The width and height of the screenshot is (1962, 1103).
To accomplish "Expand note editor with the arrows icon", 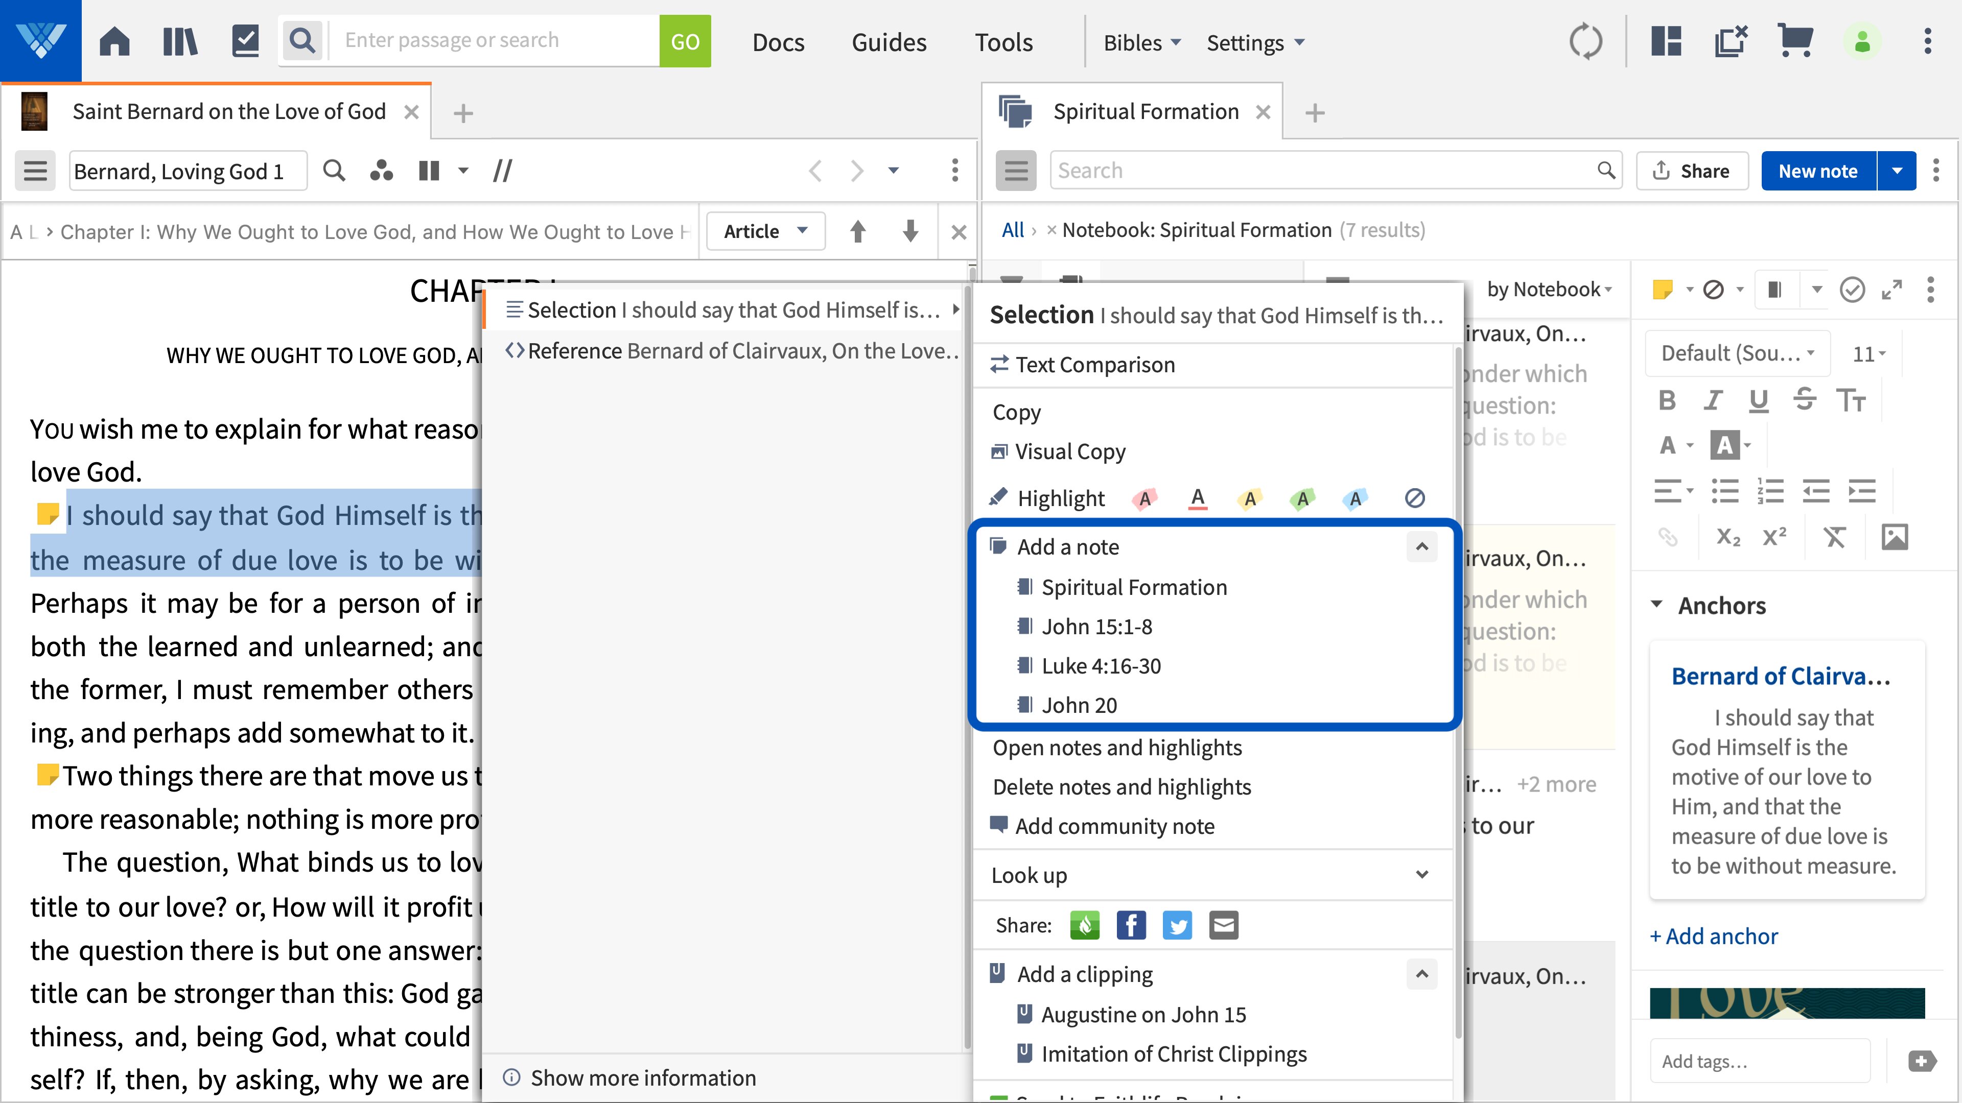I will pyautogui.click(x=1892, y=289).
